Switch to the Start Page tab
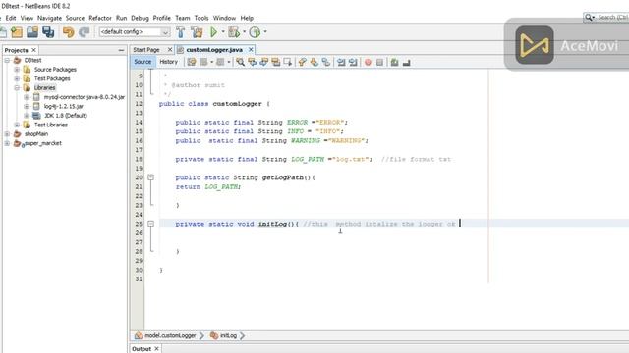Screen dimensions: 629x353 click(146, 50)
